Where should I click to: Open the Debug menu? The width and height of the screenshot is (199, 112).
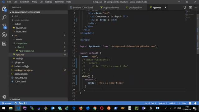[x=49, y=2]
